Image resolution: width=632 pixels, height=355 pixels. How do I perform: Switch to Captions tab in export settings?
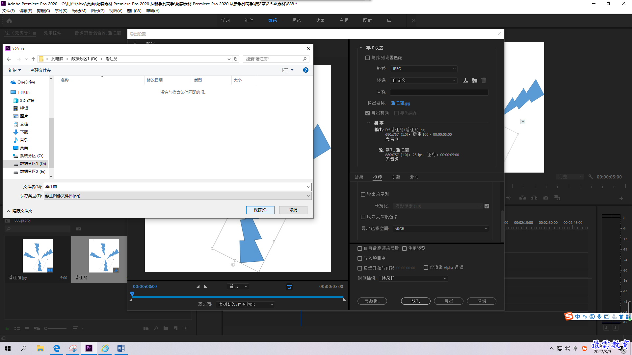(396, 177)
